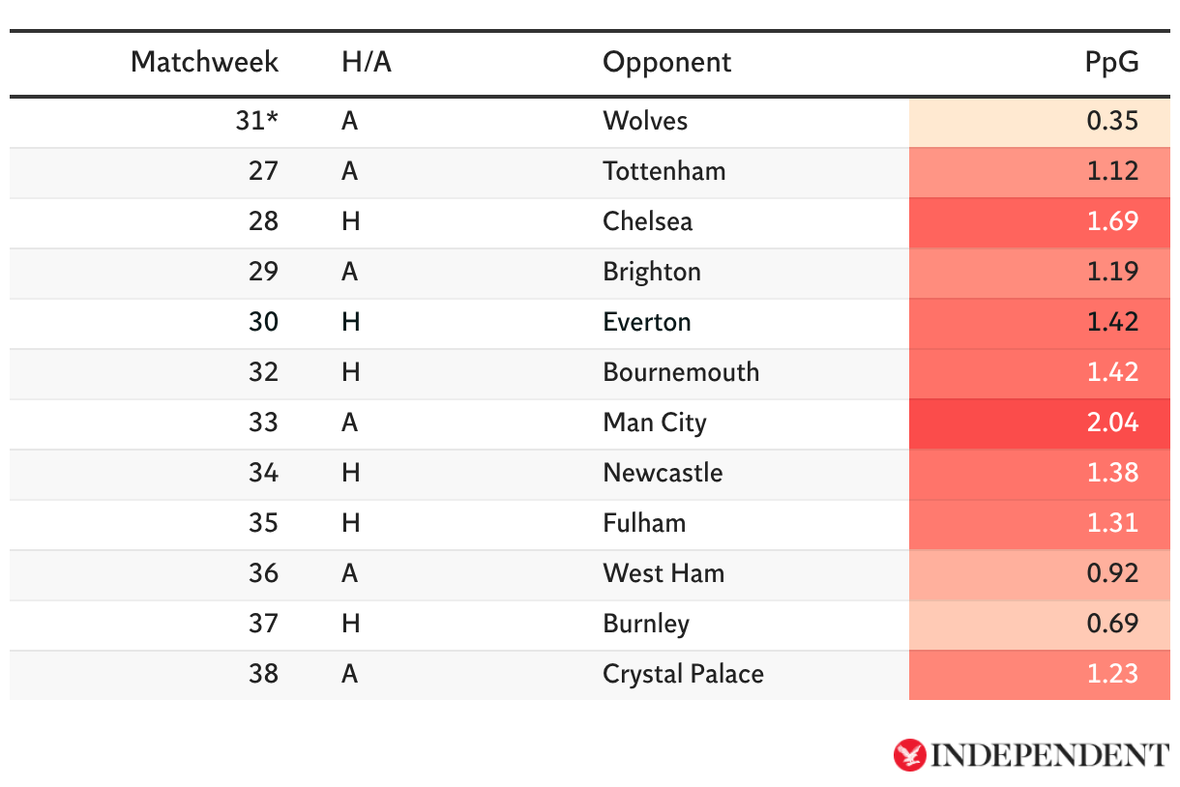Screen dimensions: 1180x787
Task: Click the Independent wordmark link
Action: pos(1048,755)
